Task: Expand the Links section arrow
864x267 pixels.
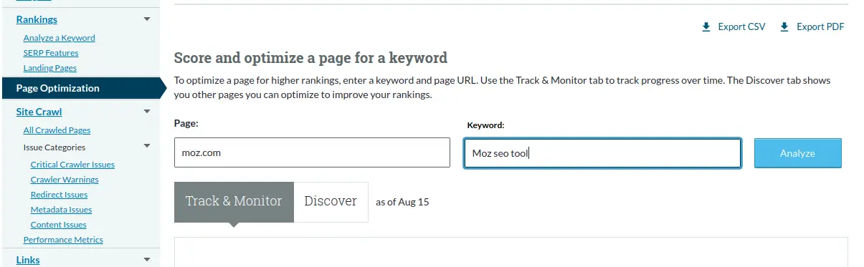Action: [x=147, y=260]
